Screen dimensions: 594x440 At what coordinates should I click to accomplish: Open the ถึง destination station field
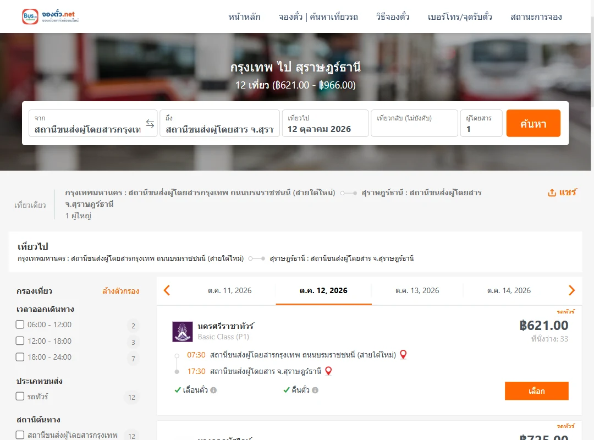(219, 123)
